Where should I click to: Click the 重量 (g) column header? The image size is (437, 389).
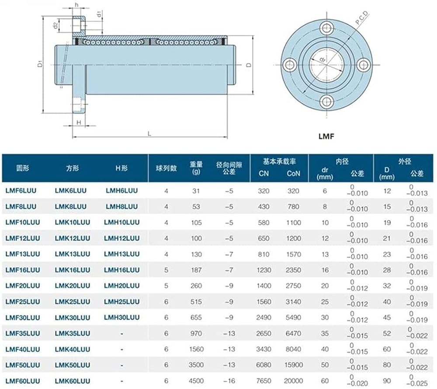coord(196,168)
